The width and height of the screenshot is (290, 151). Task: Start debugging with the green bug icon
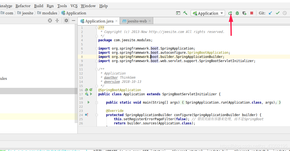237,13
